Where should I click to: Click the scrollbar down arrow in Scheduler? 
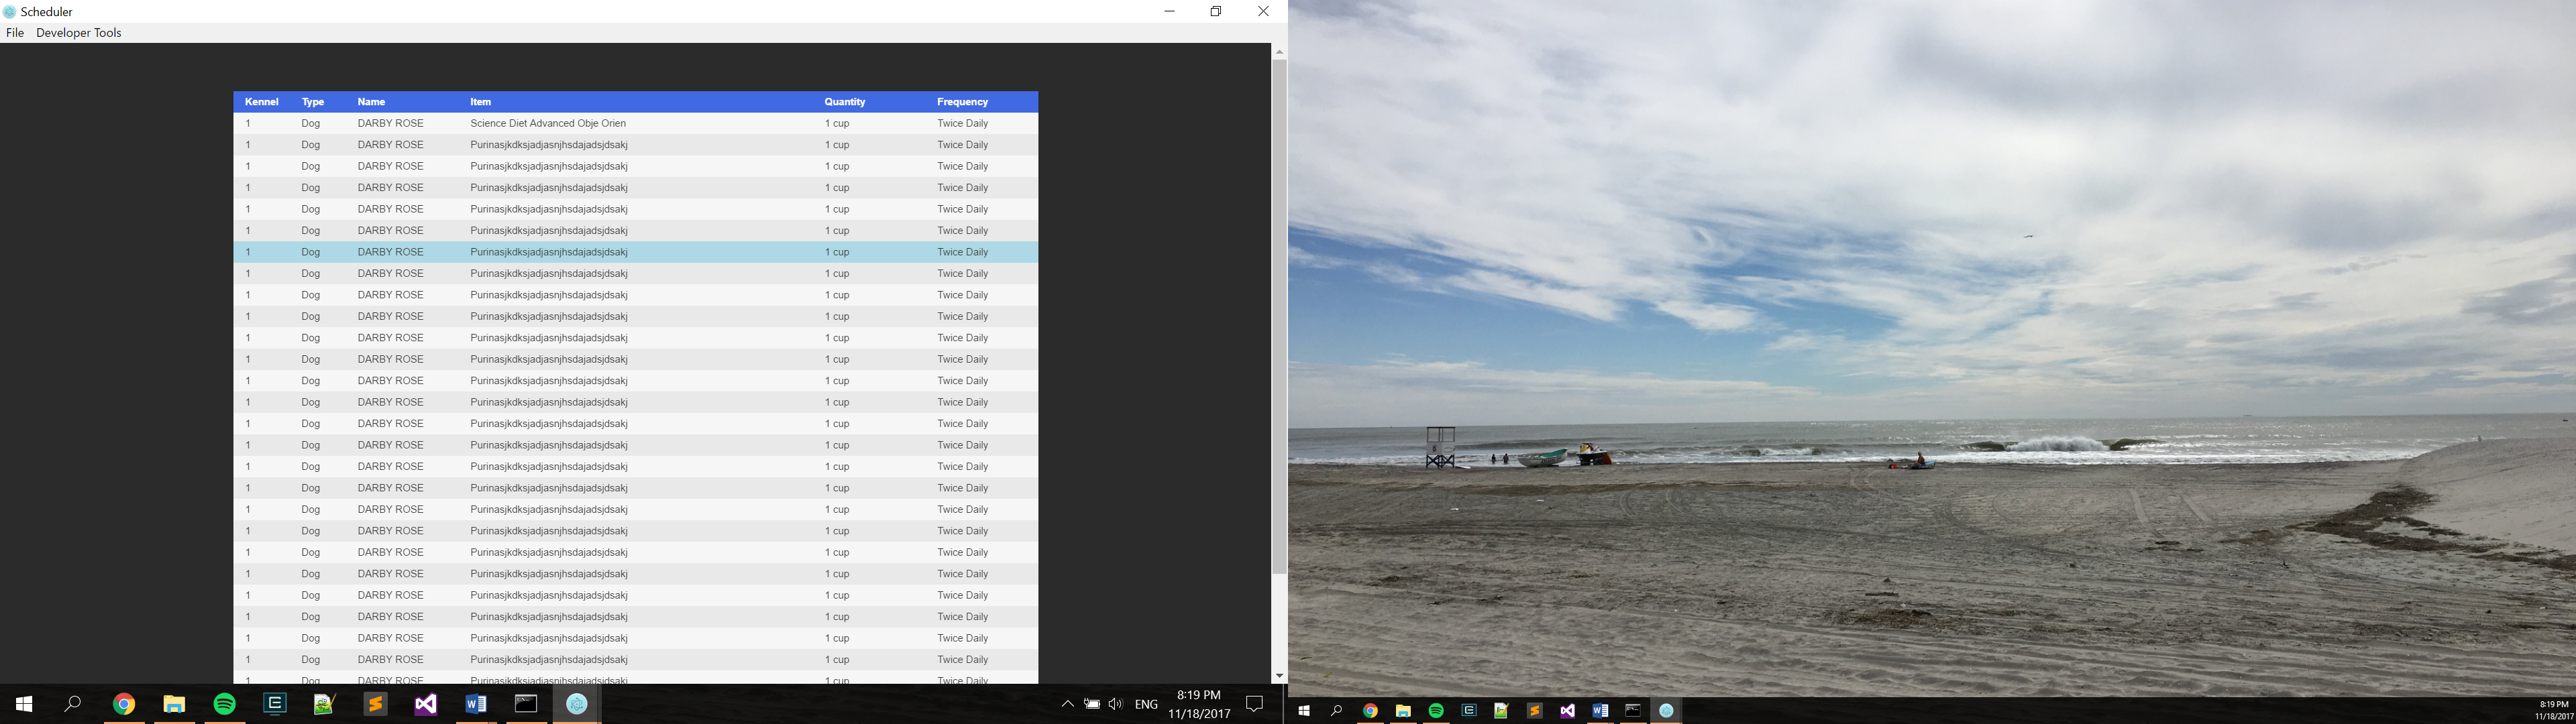click(1279, 676)
